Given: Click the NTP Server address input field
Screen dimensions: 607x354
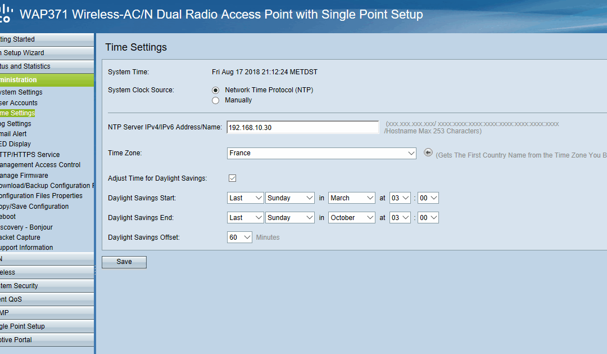Looking at the screenshot, I should pyautogui.click(x=303, y=127).
